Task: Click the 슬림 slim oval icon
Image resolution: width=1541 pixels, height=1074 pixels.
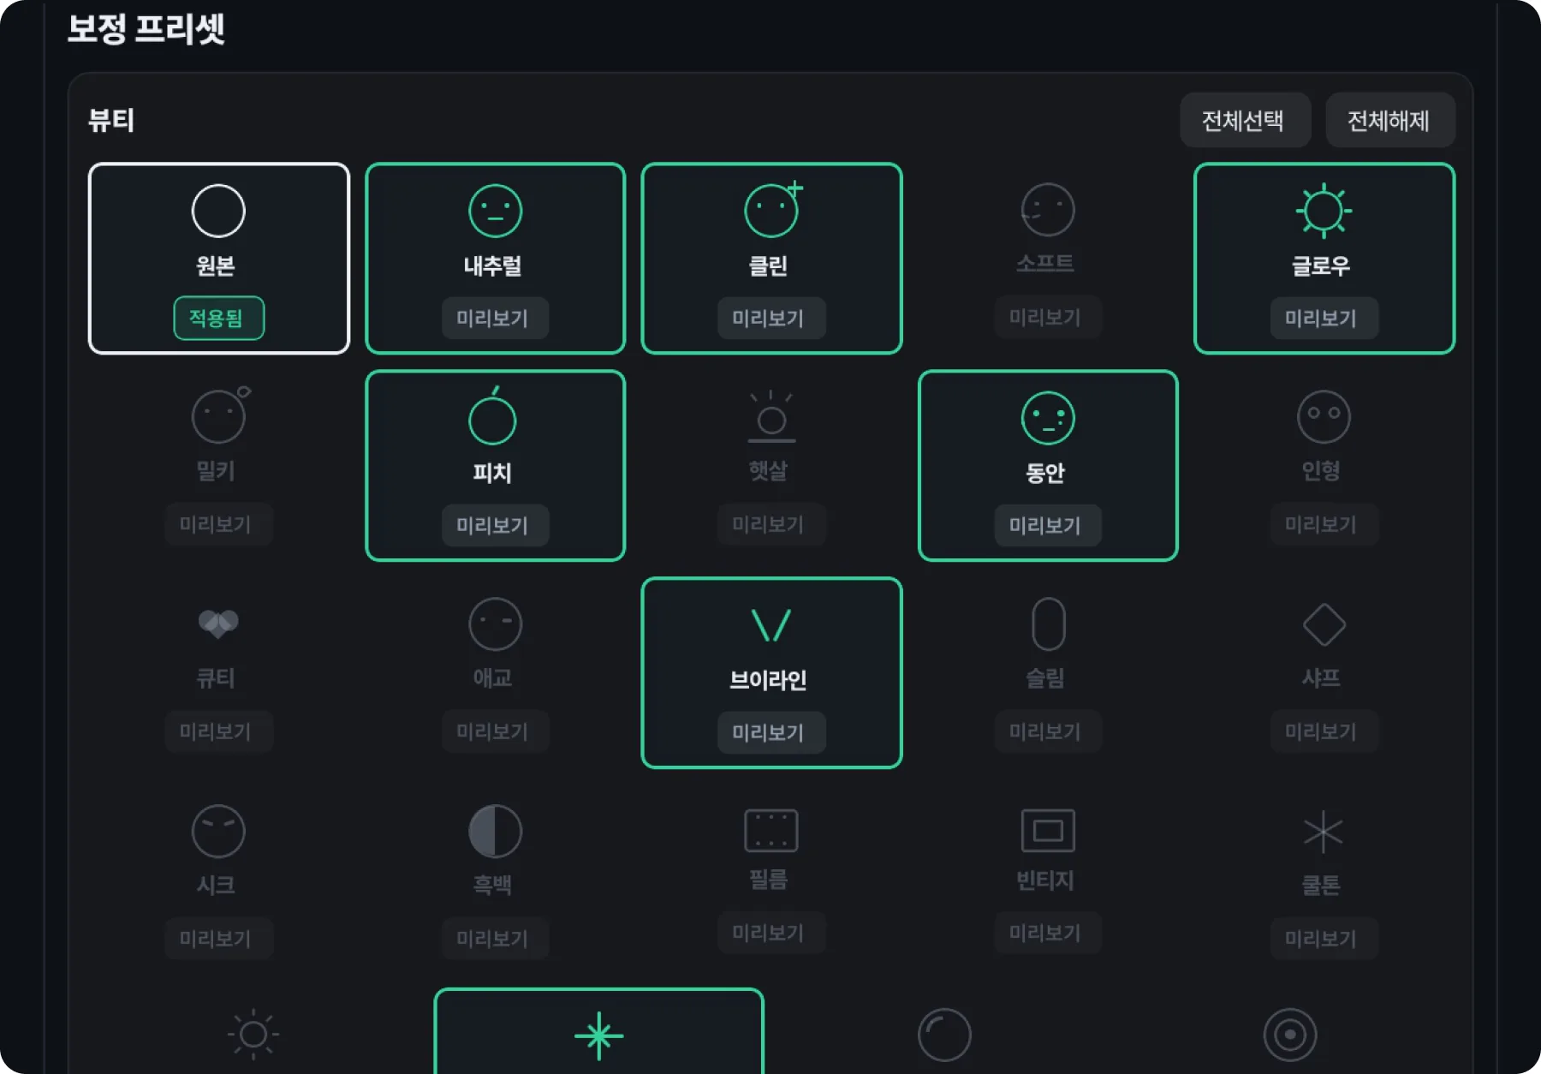Action: (x=1048, y=624)
